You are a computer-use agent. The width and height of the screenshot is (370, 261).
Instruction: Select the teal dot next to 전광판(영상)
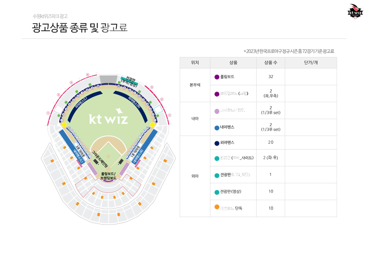(217, 192)
